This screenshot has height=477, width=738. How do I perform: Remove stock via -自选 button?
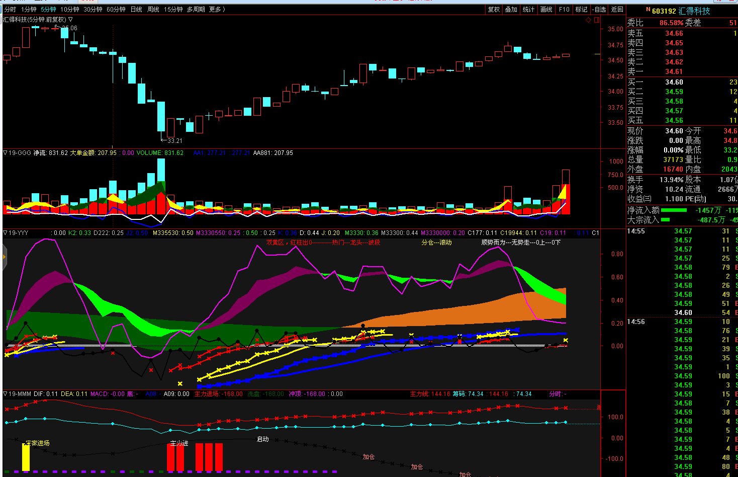pos(599,10)
